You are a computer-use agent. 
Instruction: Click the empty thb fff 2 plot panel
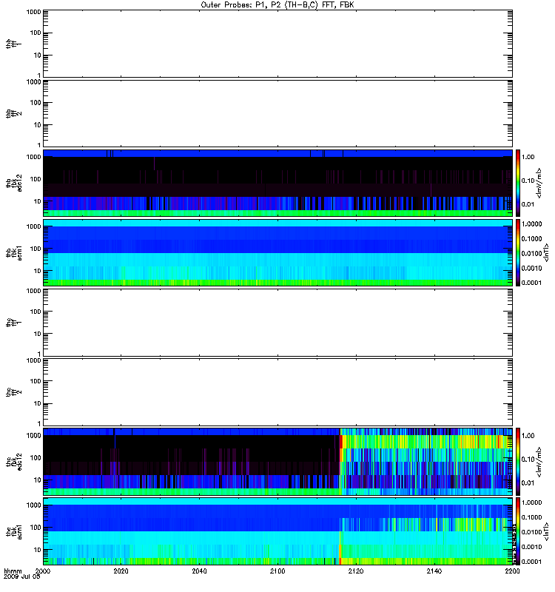pyautogui.click(x=278, y=114)
